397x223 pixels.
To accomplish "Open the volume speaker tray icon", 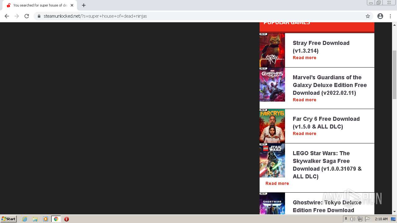I will [353, 219].
